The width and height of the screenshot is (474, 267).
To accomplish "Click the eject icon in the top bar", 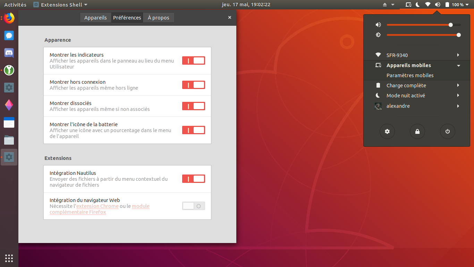I will click(x=384, y=5).
